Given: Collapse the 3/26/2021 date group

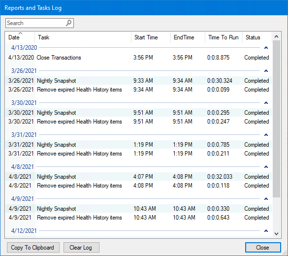Looking at the screenshot, I should tap(266, 71).
